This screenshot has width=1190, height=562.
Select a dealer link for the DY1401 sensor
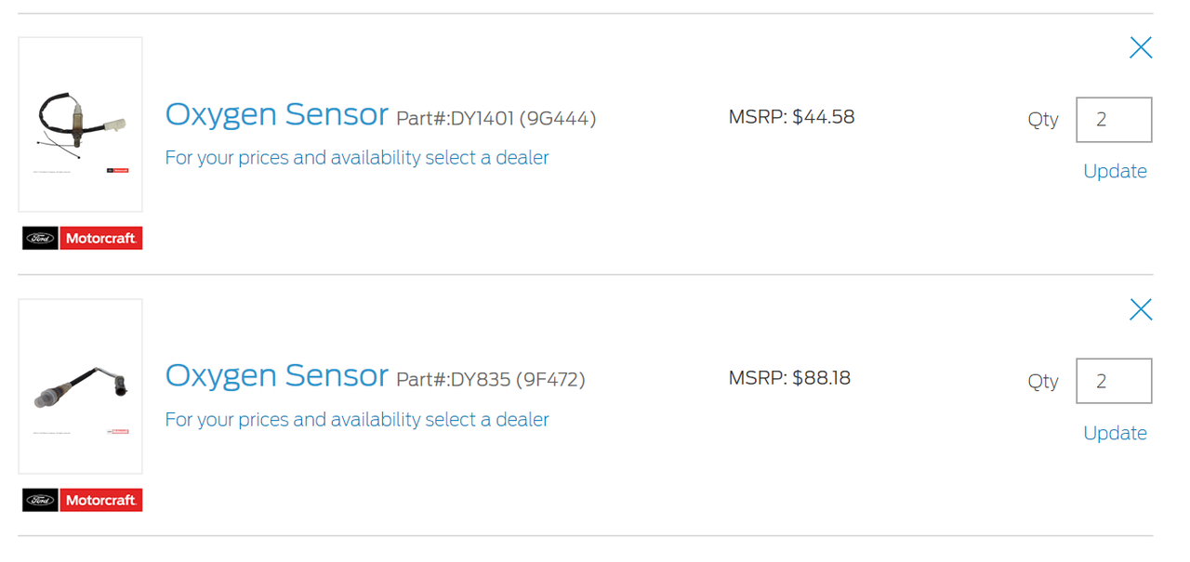click(357, 158)
